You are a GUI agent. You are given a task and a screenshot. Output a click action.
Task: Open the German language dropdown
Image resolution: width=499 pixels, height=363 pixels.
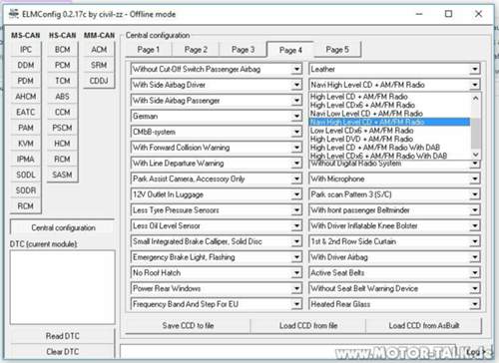tap(296, 116)
